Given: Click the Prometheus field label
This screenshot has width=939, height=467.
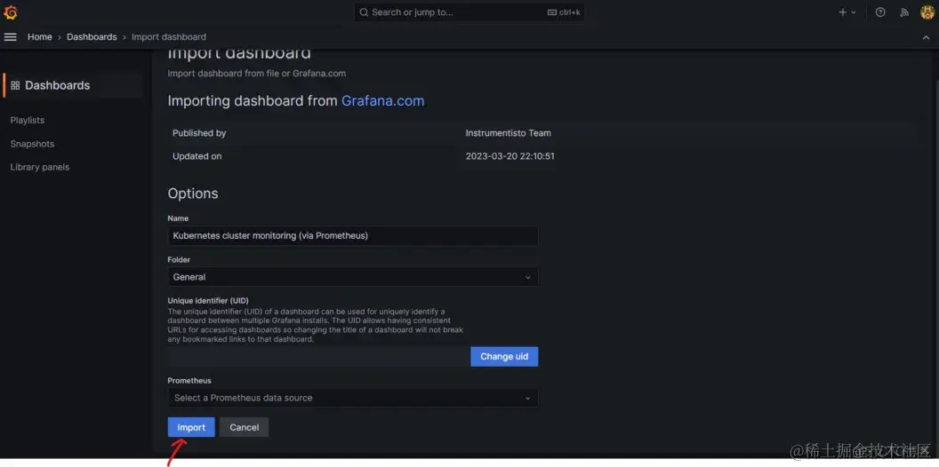Looking at the screenshot, I should tap(189, 380).
